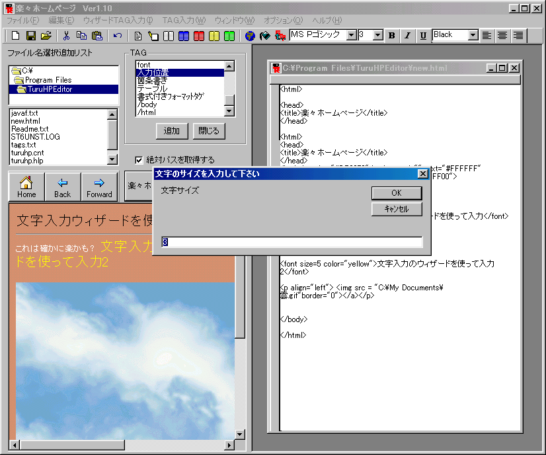Image resolution: width=546 pixels, height=455 pixels.
Task: Select the TuruHPEditor folder
Action: [64, 89]
